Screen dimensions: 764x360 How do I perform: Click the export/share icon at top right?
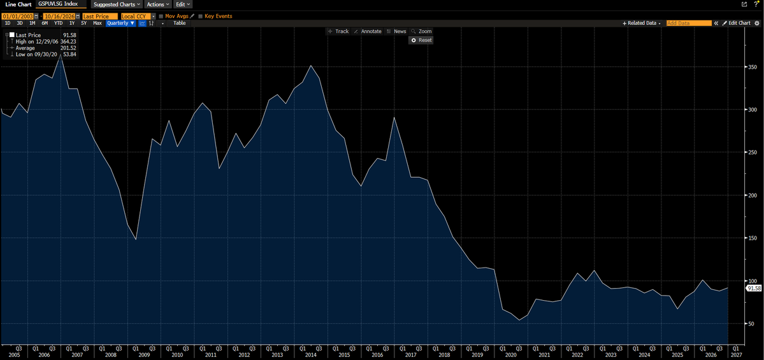744,4
